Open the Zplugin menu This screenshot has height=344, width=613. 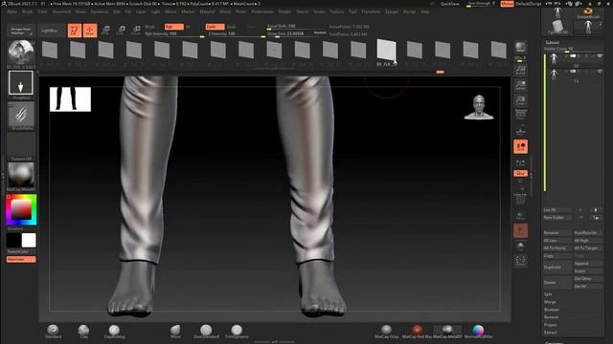click(392, 11)
